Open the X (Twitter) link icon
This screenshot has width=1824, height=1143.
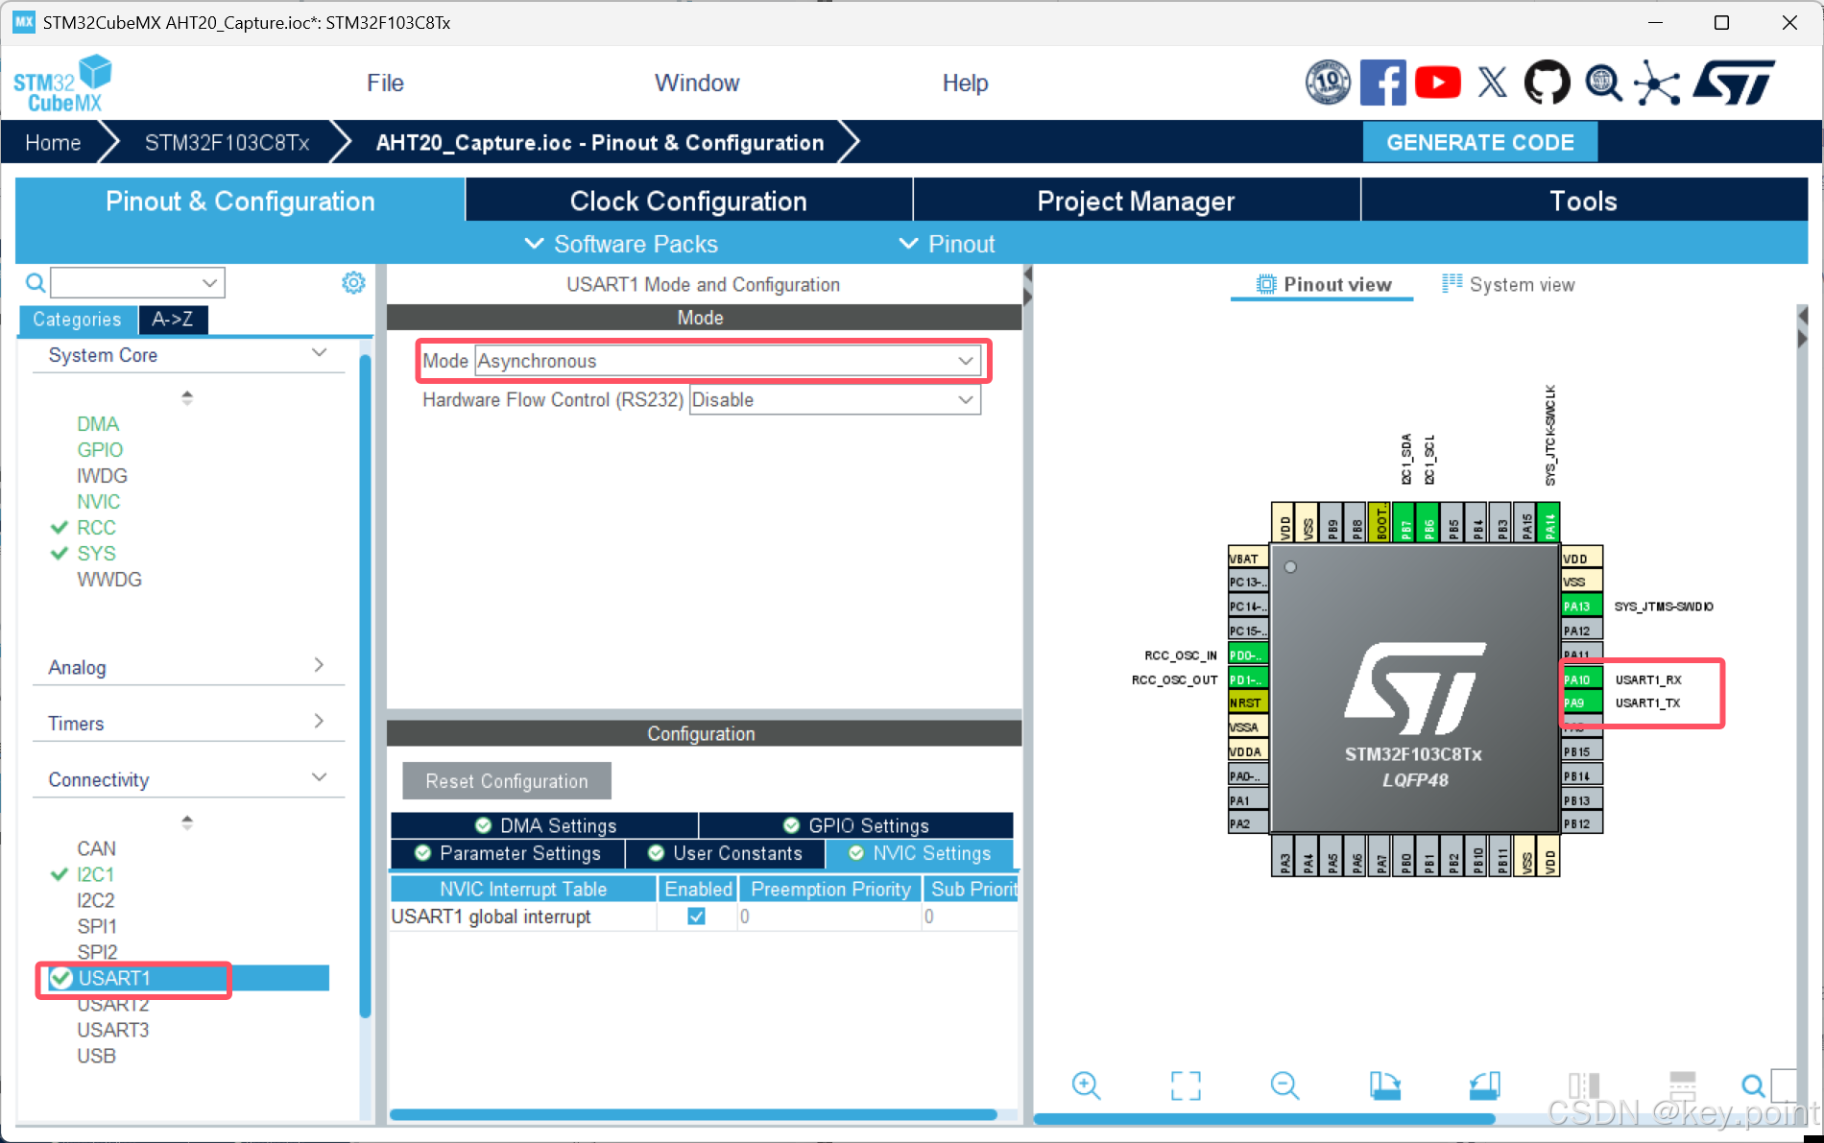point(1492,83)
